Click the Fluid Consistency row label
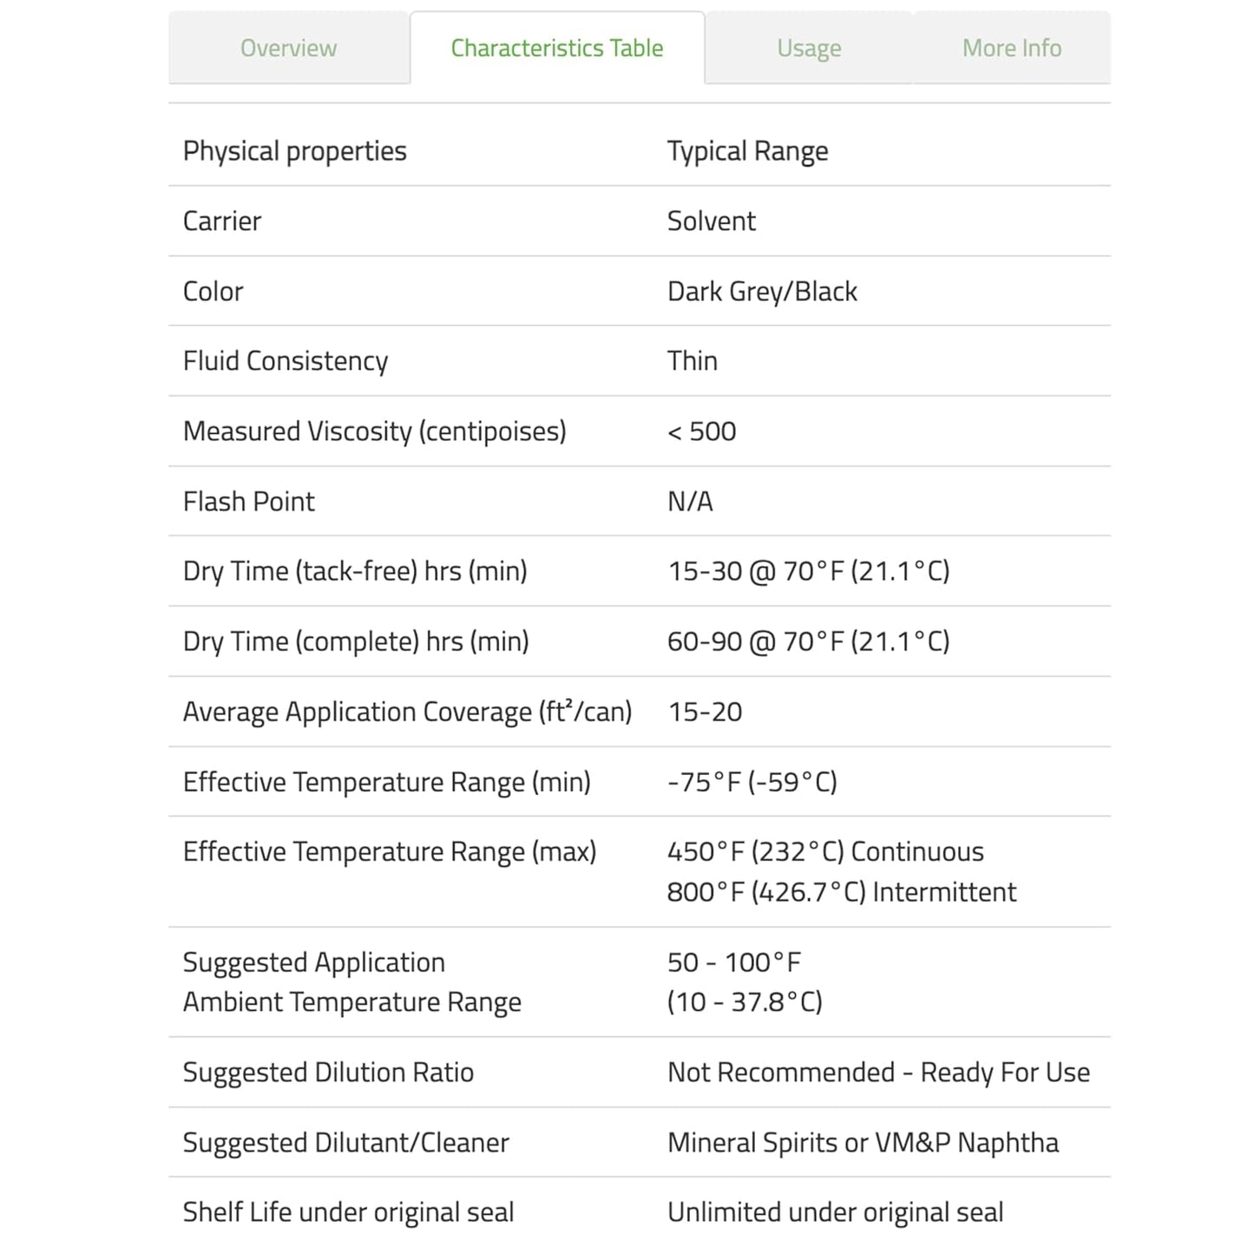The height and width of the screenshot is (1254, 1254). point(285,361)
